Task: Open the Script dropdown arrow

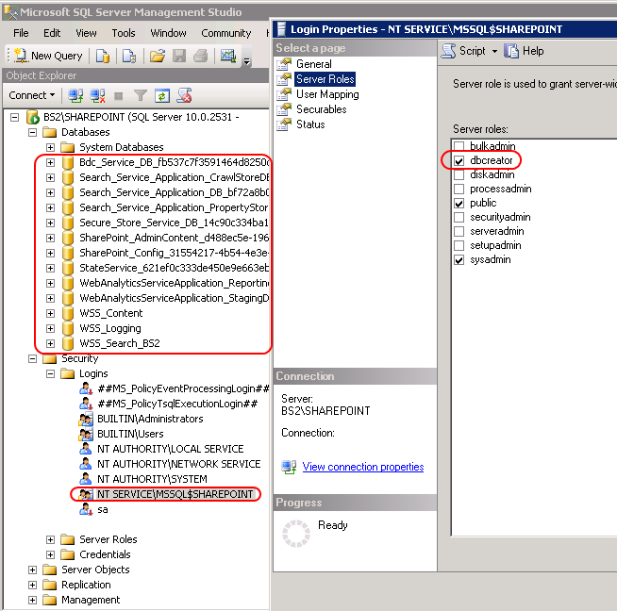Action: (x=493, y=51)
